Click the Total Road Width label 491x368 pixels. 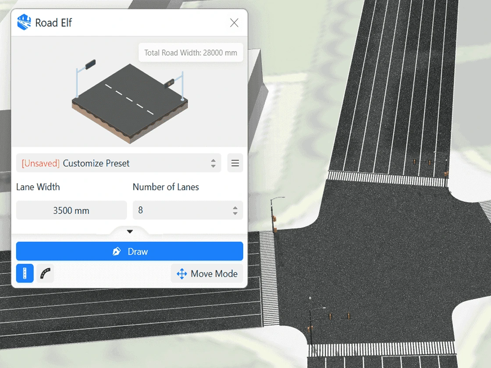[x=191, y=53]
